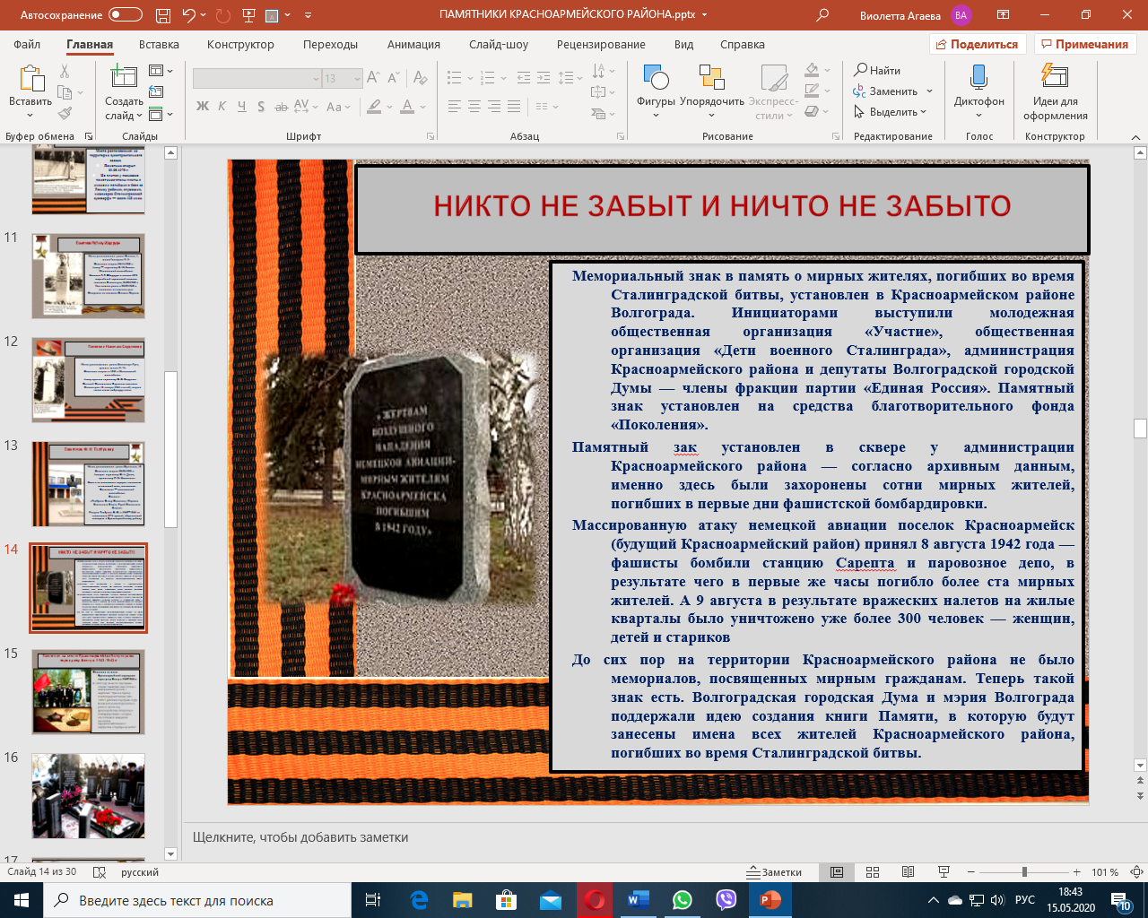The image size is (1148, 918).
Task: Click the Диктофон dictate icon
Action: 978,90
